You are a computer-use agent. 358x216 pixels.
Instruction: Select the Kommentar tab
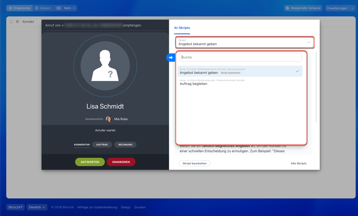click(82, 145)
